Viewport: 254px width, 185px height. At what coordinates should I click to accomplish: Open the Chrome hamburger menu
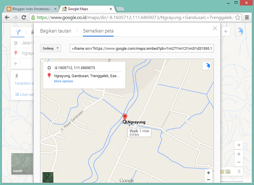[247, 18]
